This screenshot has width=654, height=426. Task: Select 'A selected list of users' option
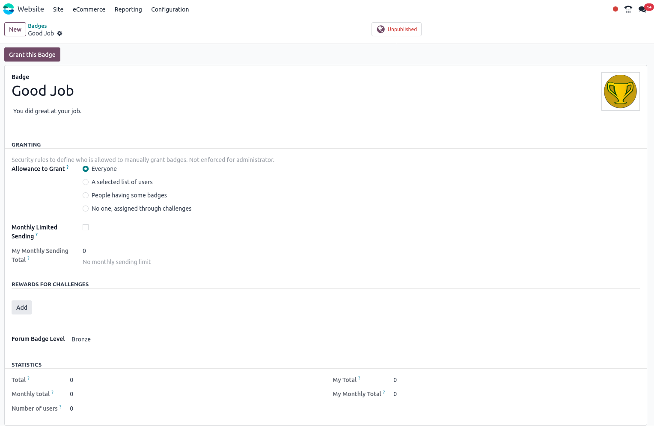pos(86,182)
